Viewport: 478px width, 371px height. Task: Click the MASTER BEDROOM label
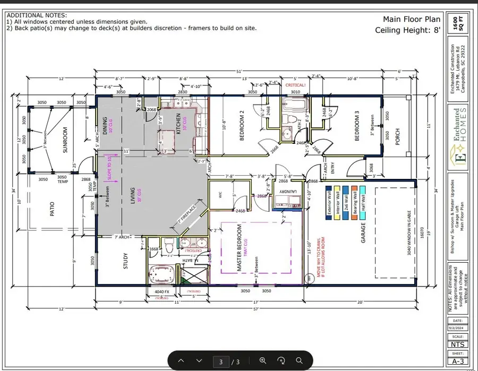(240, 248)
